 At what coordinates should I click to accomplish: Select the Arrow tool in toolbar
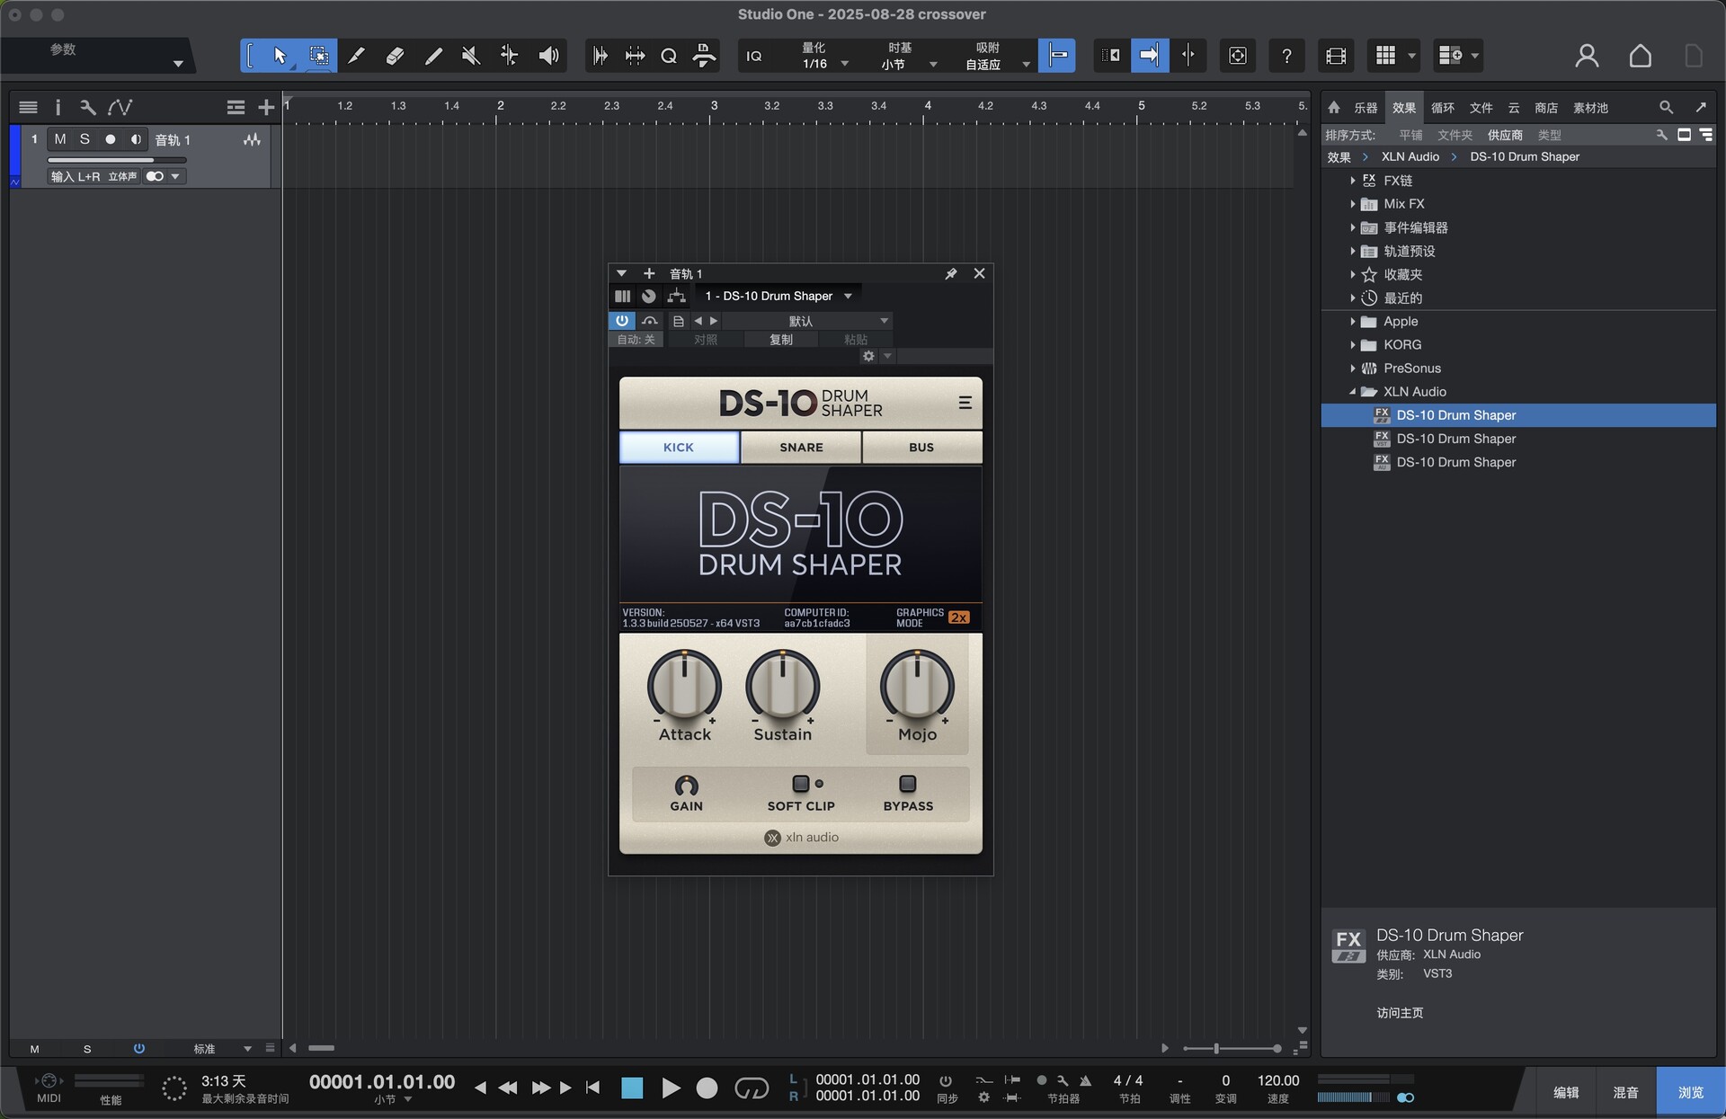pyautogui.click(x=280, y=56)
